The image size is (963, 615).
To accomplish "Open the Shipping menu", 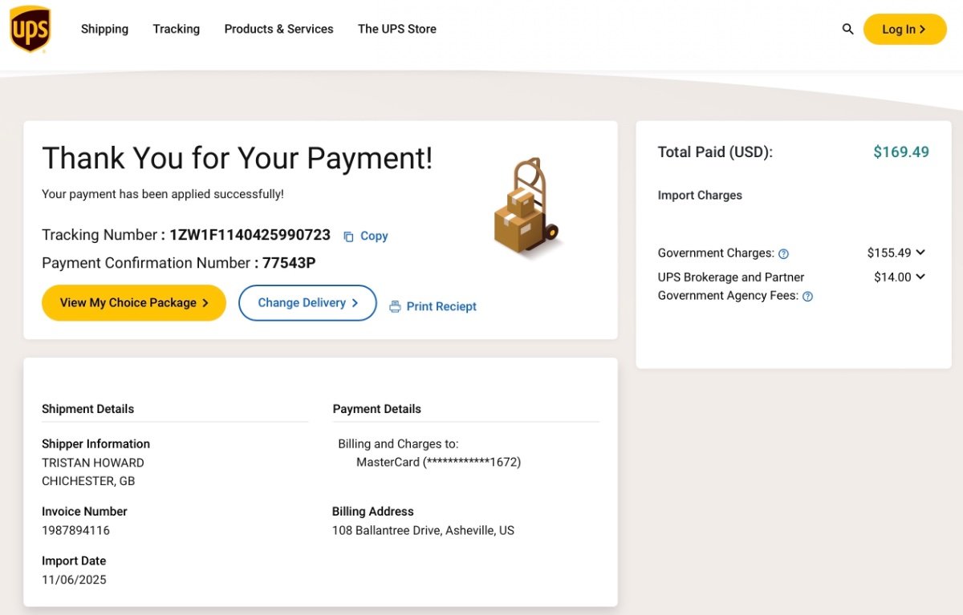I will click(x=104, y=29).
